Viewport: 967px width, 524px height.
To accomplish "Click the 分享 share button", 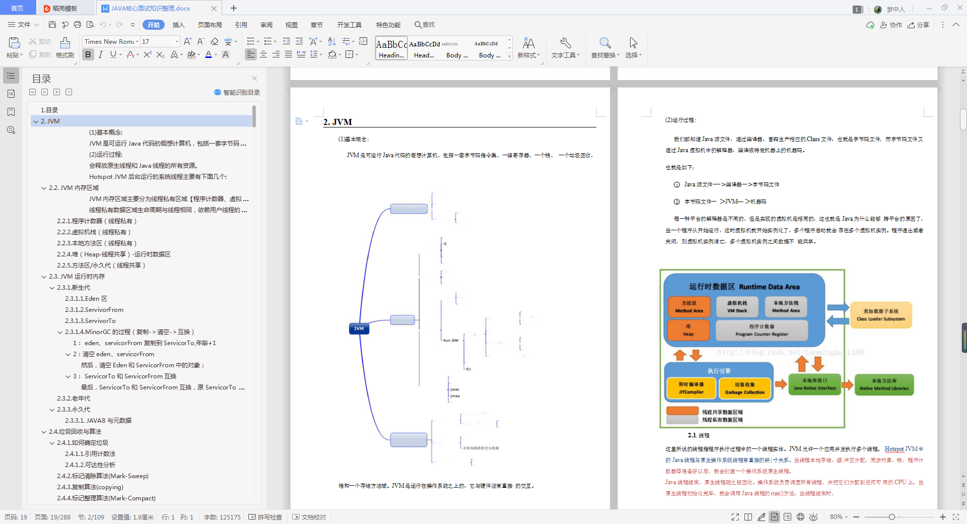I will 919,25.
